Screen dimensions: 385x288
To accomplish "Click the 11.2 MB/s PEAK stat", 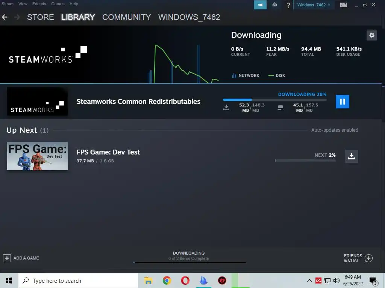I will coord(278,51).
